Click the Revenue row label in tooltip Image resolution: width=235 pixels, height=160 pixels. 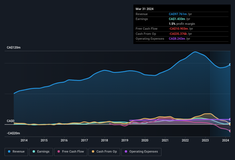coord(142,14)
